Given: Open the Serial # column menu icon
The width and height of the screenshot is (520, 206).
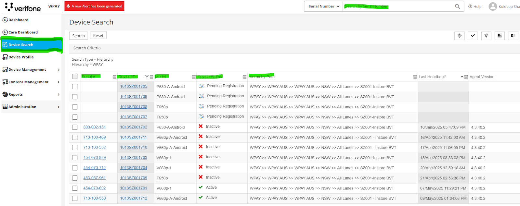Looking at the screenshot, I should coord(114,77).
